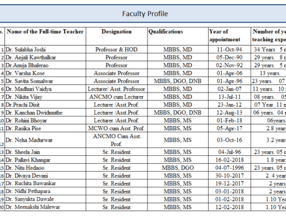This screenshot has width=286, height=217.
Task: Select the 04-Jul-96 date for Dr. Sheela Jain
Action: tap(229, 152)
